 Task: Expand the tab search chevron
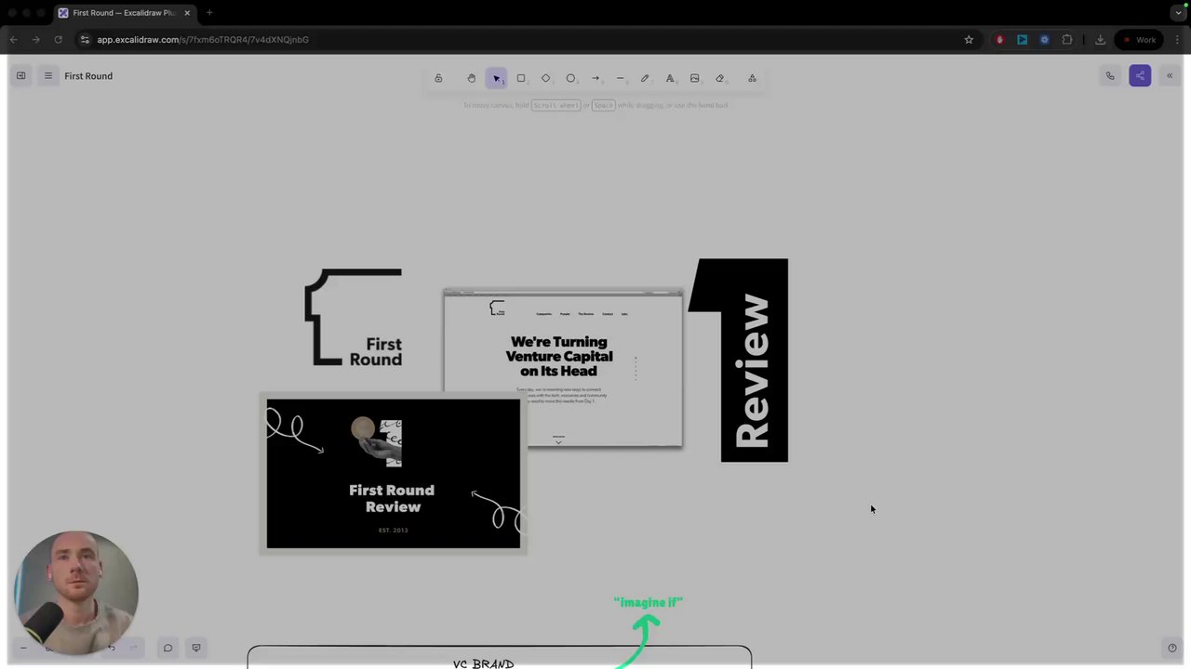pyautogui.click(x=1178, y=13)
